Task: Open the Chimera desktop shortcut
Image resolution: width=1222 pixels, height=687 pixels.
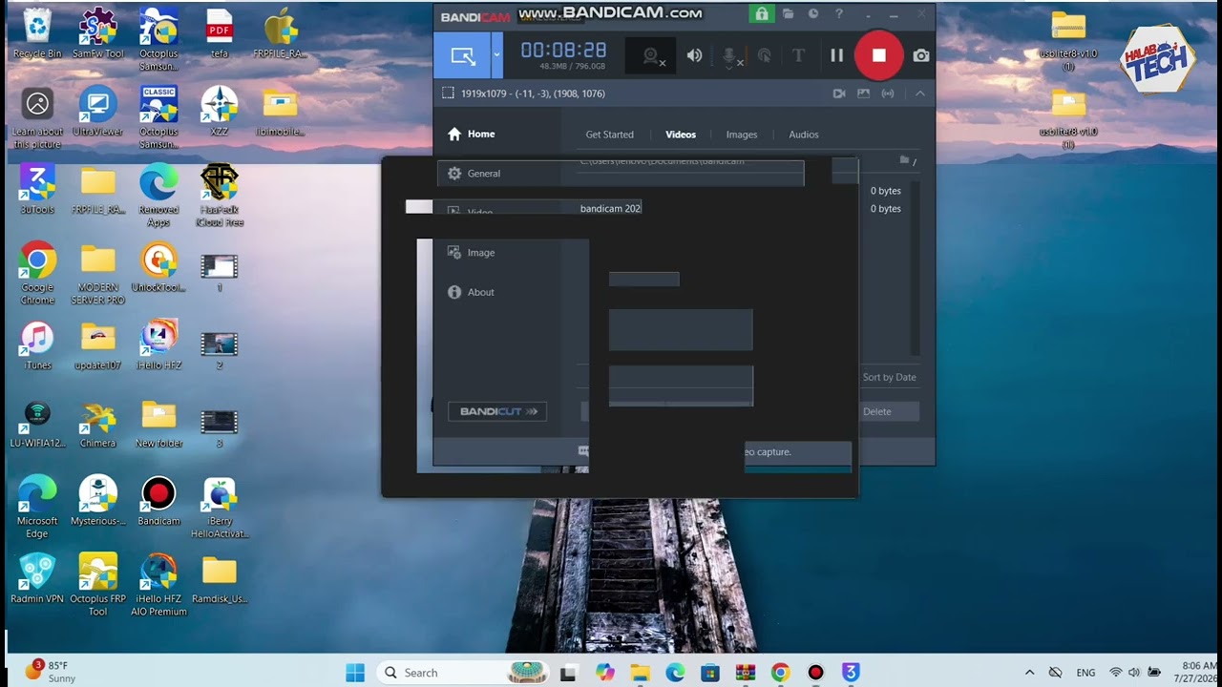Action: pyautogui.click(x=97, y=424)
